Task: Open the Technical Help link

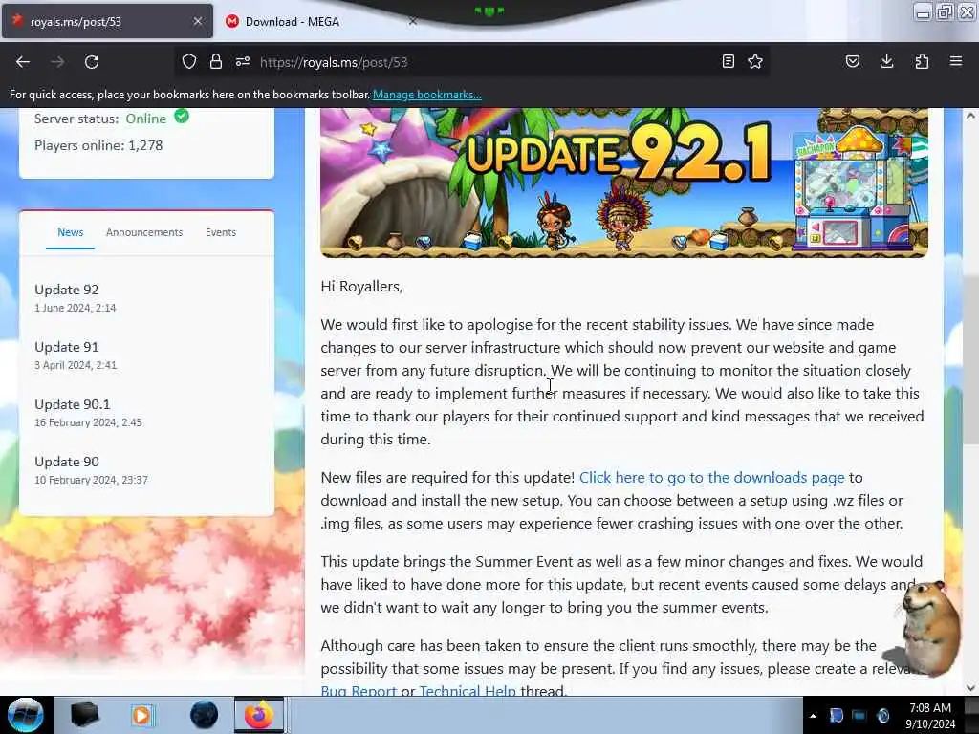Action: tap(468, 690)
